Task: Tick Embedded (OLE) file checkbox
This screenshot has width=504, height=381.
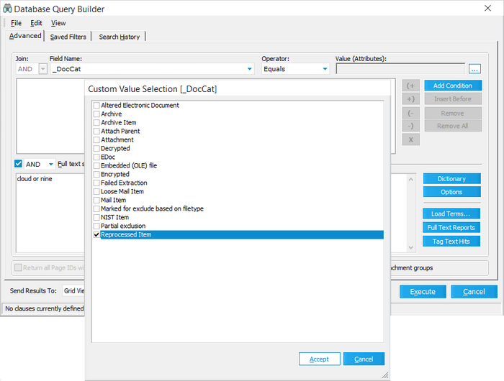Action: [x=96, y=165]
